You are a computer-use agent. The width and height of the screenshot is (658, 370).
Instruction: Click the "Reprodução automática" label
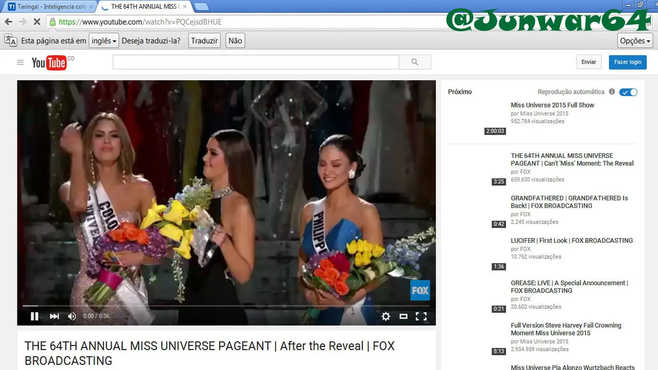[571, 92]
